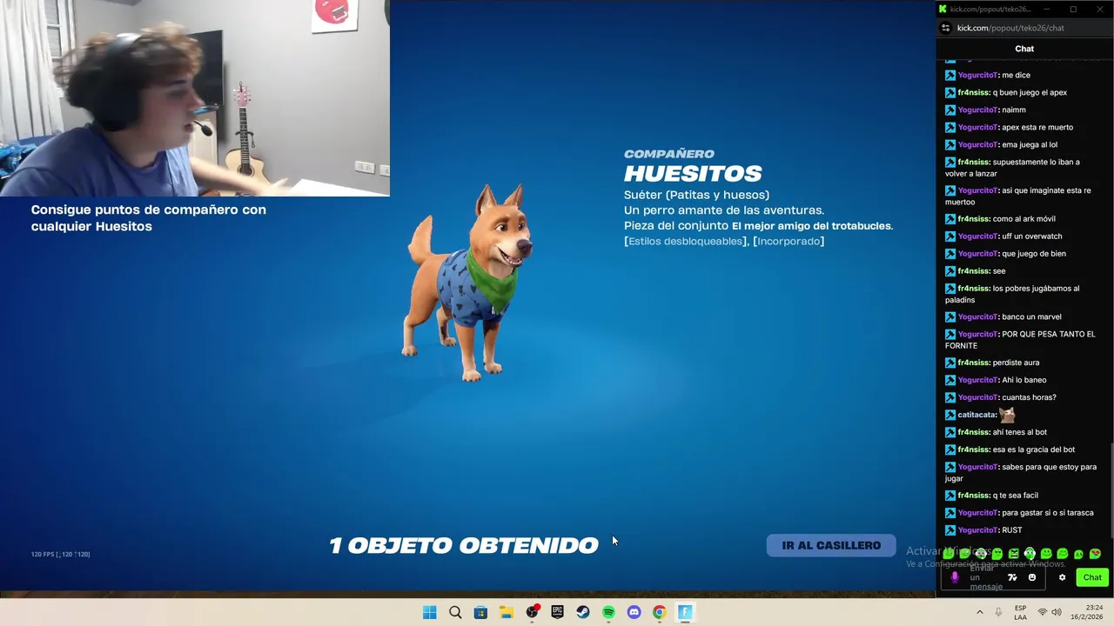This screenshot has width=1114, height=626.
Task: Click the 120 FPS counter overlay
Action: pyautogui.click(x=60, y=554)
